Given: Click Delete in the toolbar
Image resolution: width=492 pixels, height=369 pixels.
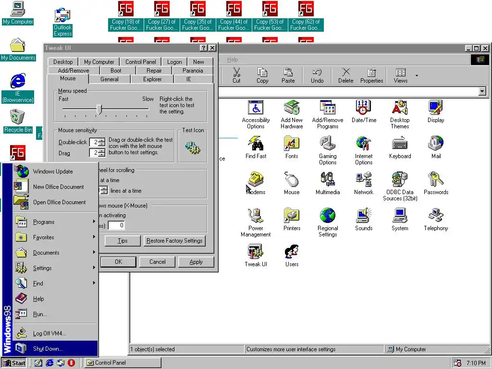Looking at the screenshot, I should coord(346,75).
